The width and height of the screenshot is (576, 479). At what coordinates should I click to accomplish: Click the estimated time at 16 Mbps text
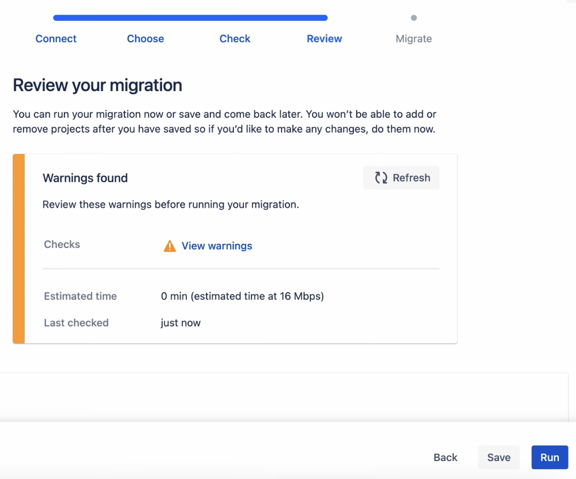(x=242, y=296)
